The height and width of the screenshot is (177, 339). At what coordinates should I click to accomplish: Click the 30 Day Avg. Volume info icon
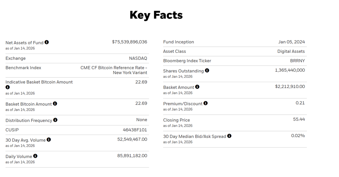coord(49,140)
